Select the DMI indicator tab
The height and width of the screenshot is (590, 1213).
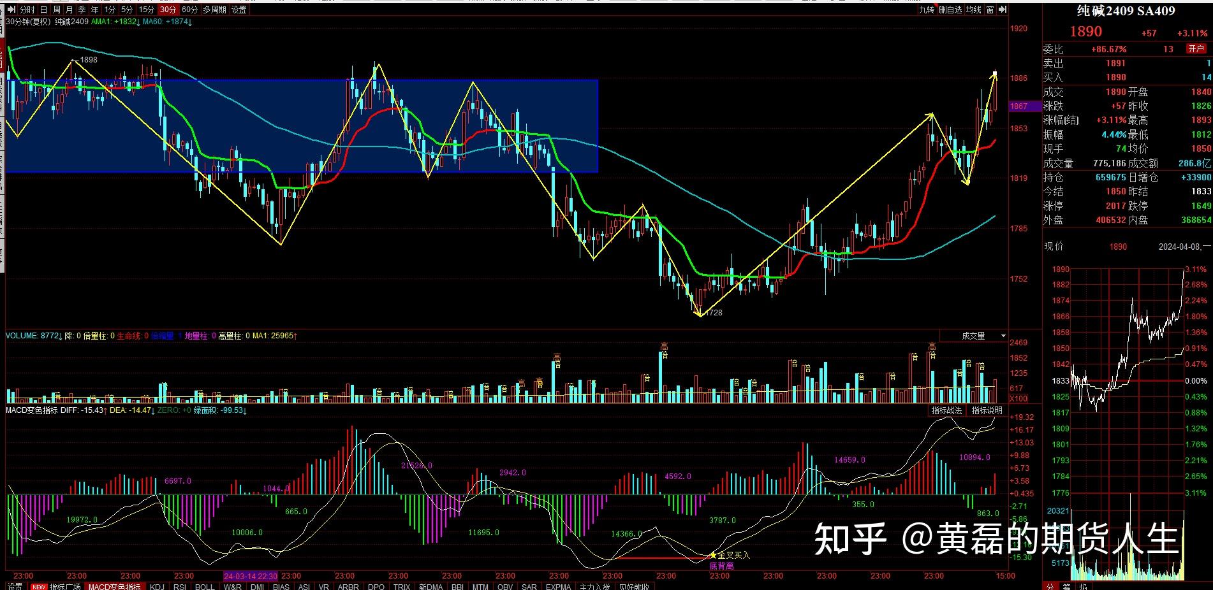[x=257, y=586]
